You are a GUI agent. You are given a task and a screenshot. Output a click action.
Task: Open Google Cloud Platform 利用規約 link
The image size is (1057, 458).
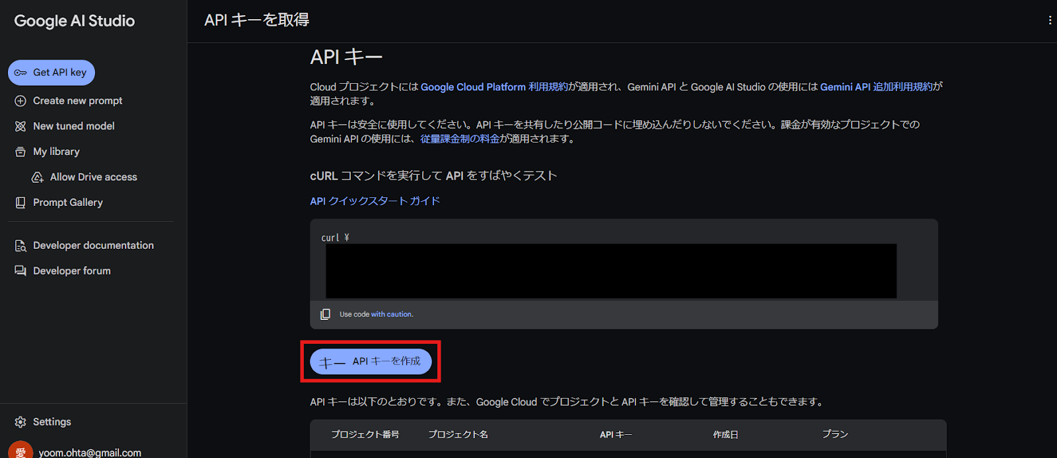494,87
